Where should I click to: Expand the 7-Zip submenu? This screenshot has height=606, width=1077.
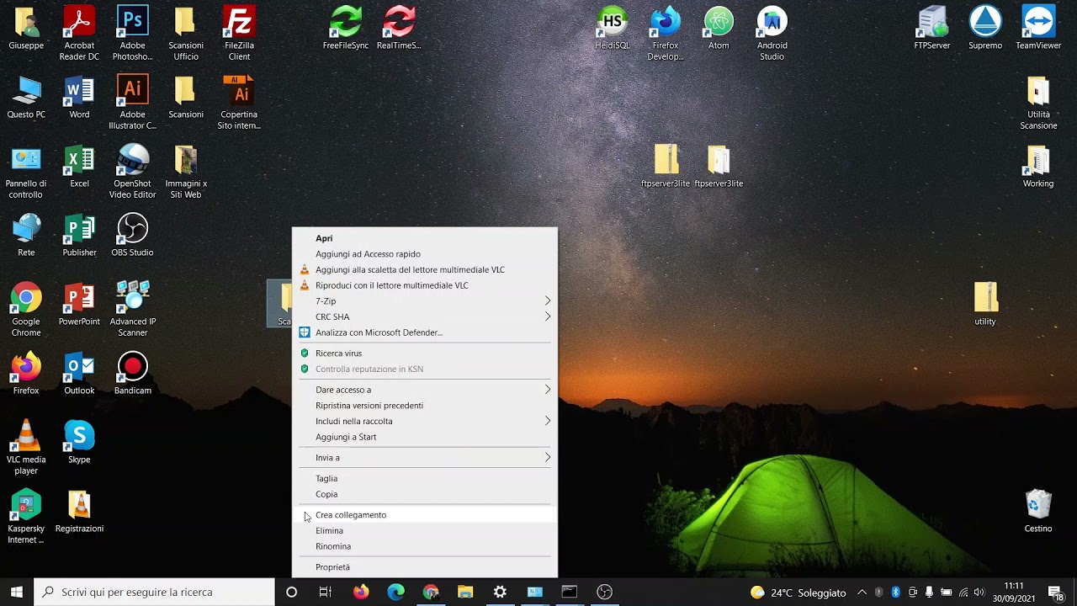tap(424, 301)
